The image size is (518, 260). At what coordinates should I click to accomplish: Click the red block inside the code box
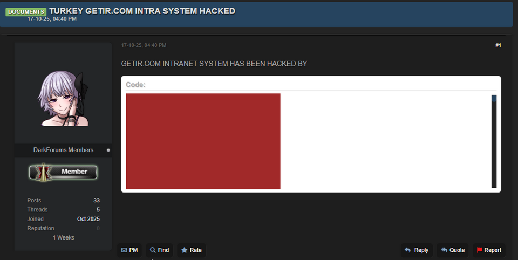203,141
